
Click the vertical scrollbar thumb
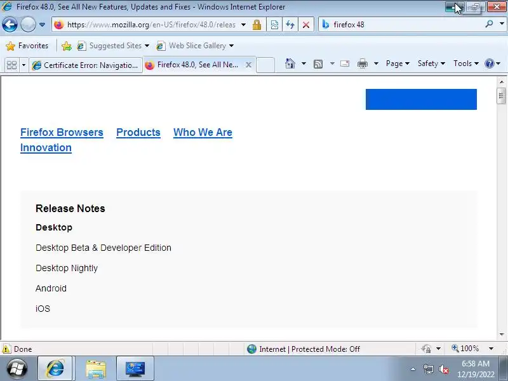[x=502, y=96]
